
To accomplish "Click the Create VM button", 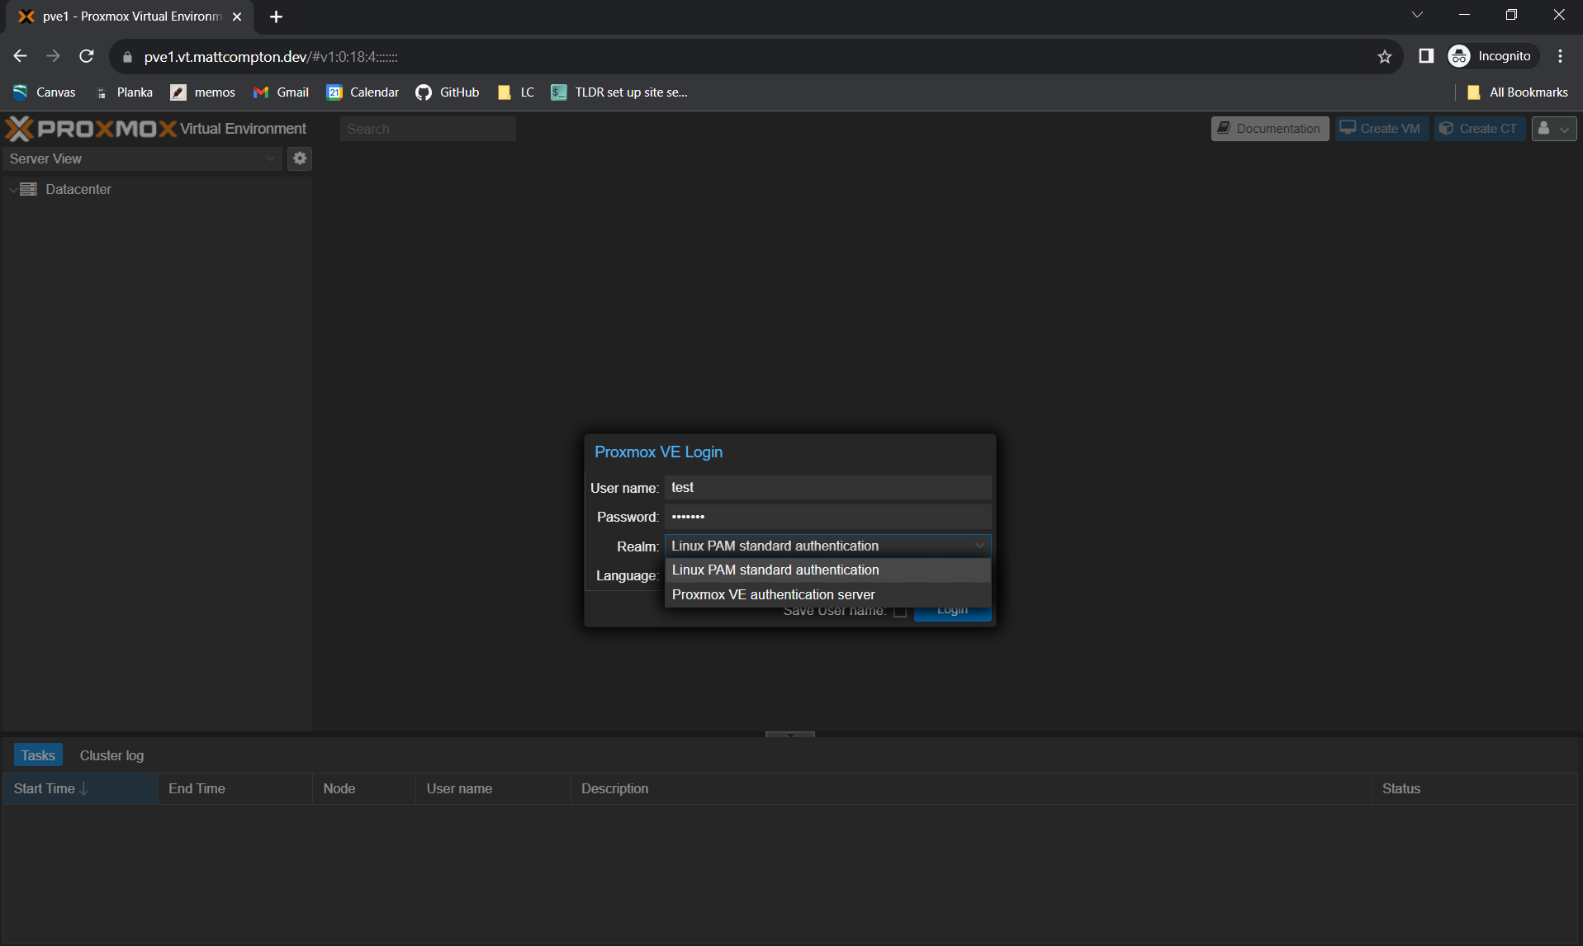I will coord(1382,129).
